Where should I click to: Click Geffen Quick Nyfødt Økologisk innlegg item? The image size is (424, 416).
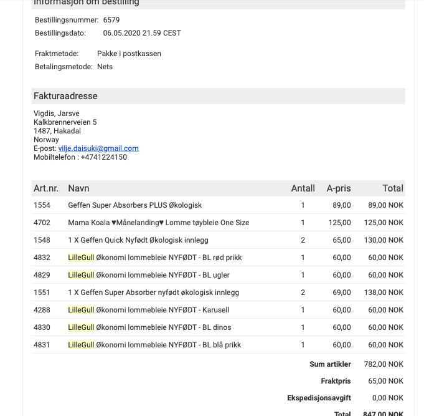tap(138, 240)
